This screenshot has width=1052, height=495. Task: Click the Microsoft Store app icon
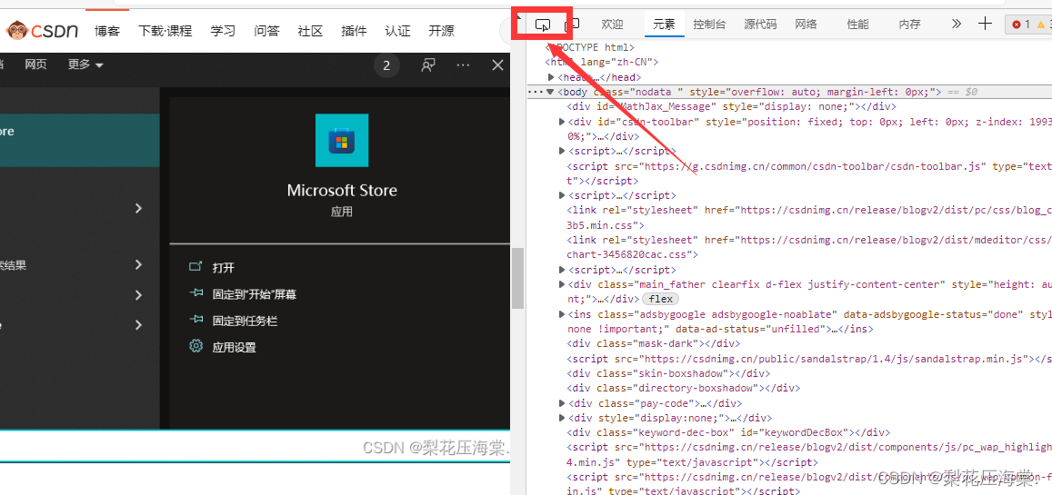(342, 140)
